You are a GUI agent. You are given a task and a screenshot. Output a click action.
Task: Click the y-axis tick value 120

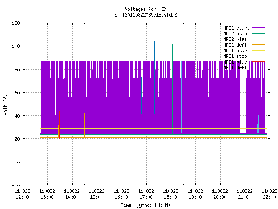point(16,23)
